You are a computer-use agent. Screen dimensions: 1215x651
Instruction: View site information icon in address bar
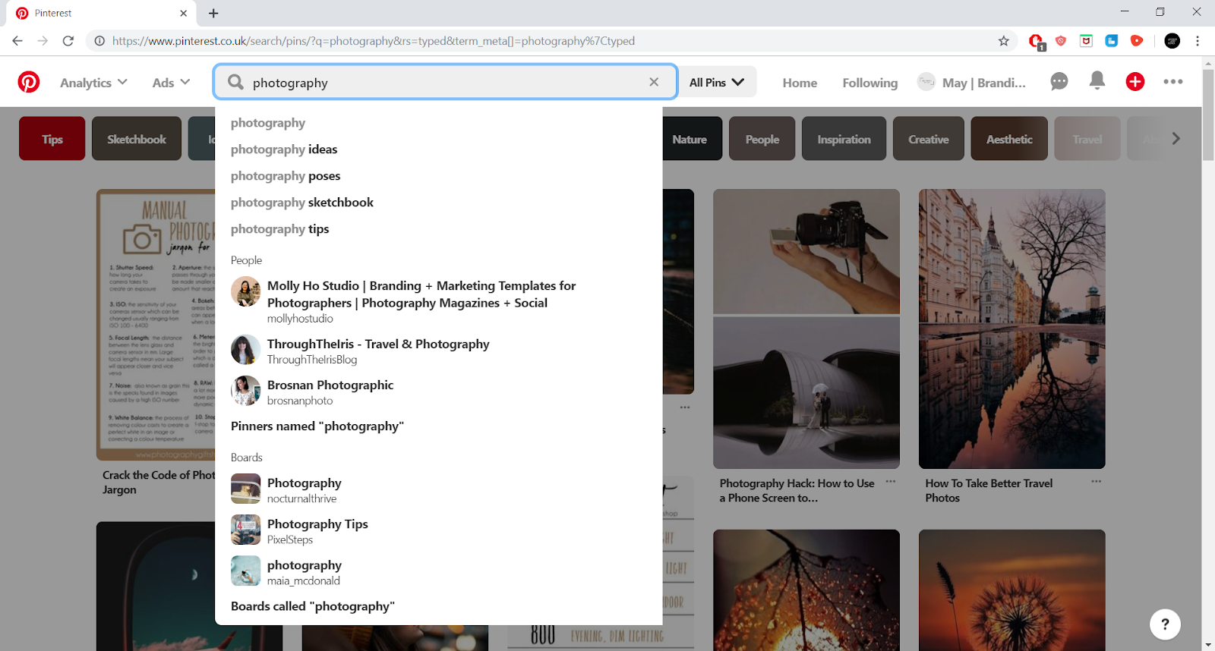(99, 41)
